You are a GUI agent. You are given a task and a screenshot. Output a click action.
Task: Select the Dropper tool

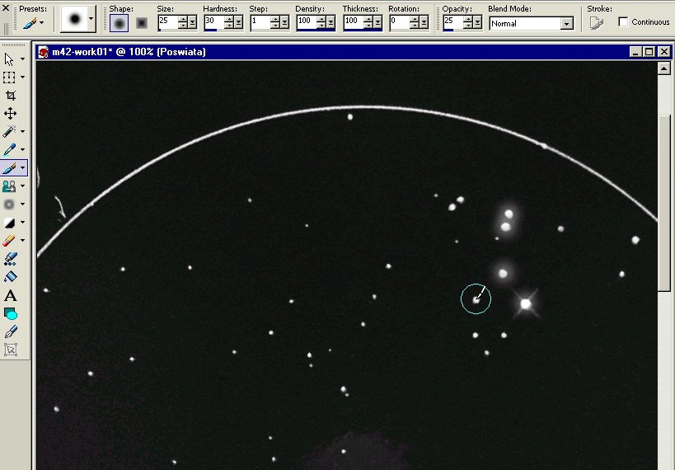[9, 149]
